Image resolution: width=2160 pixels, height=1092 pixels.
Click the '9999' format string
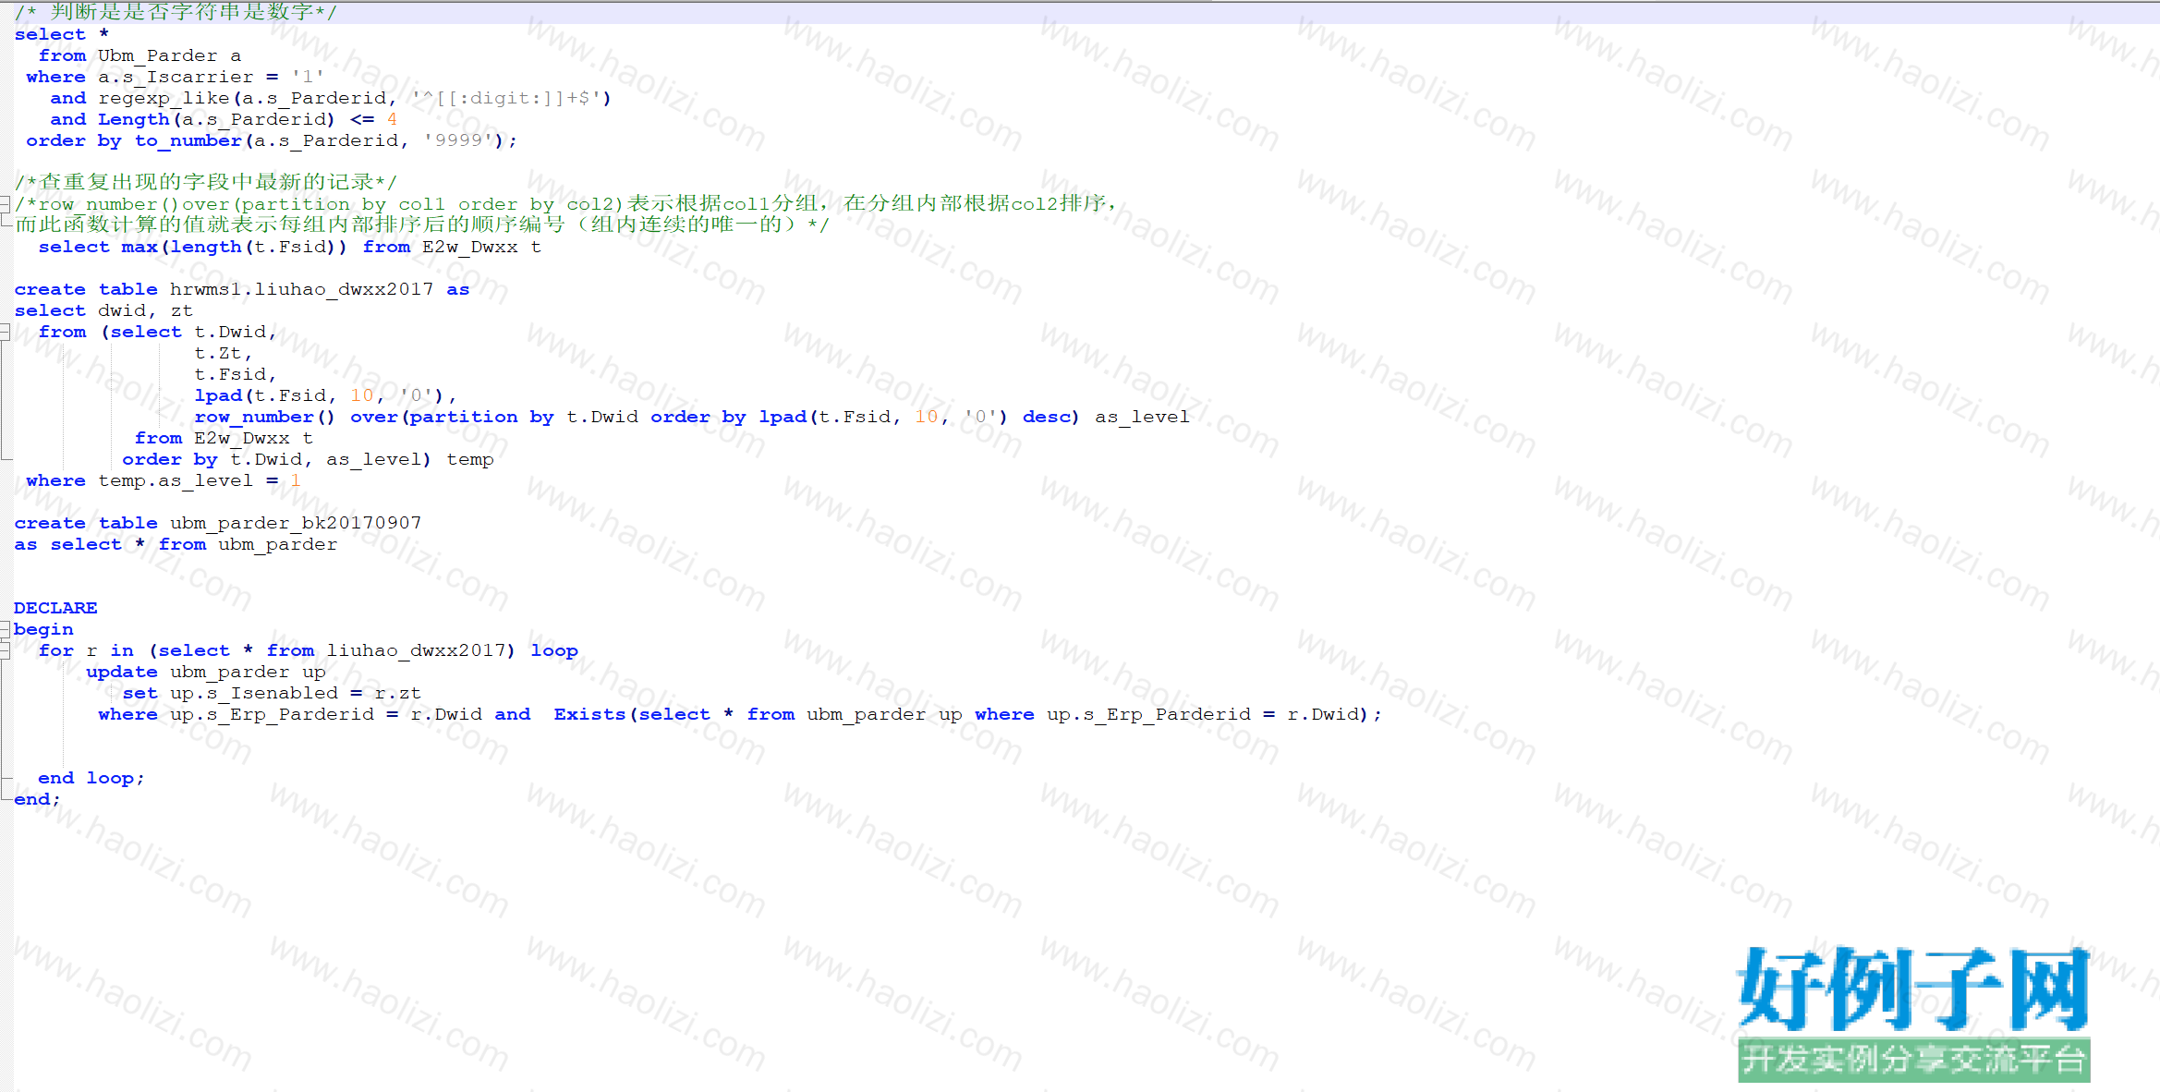coord(459,140)
